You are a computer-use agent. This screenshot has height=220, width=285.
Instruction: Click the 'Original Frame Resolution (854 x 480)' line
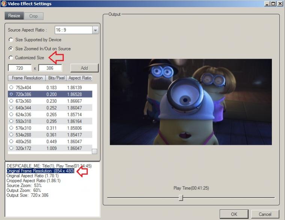tap(40, 171)
